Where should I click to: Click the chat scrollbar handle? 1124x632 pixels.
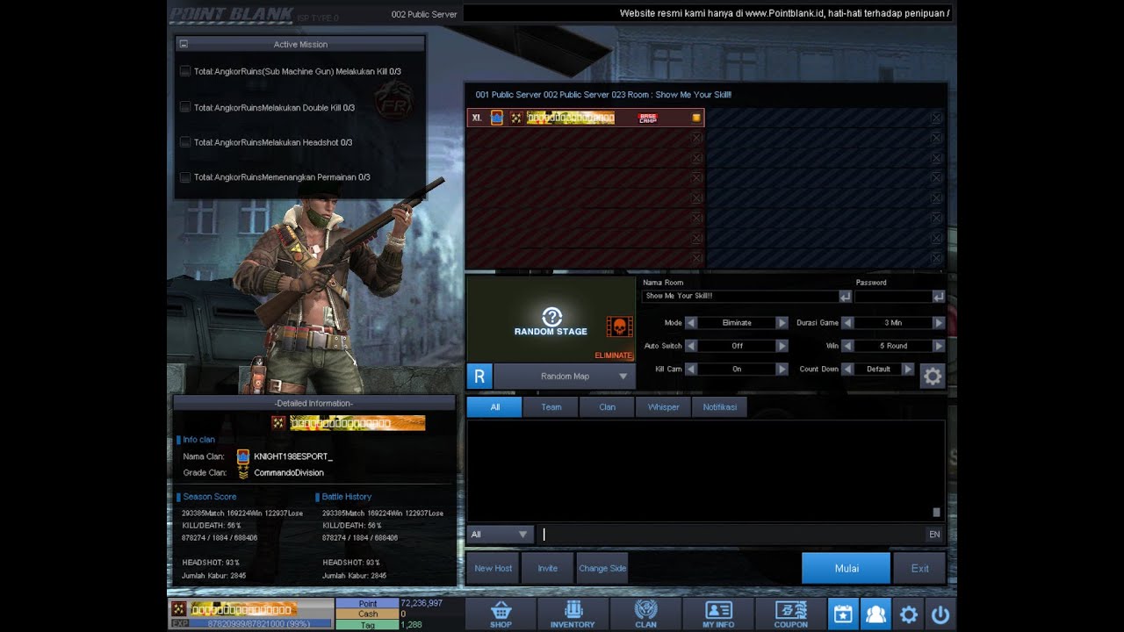point(936,512)
